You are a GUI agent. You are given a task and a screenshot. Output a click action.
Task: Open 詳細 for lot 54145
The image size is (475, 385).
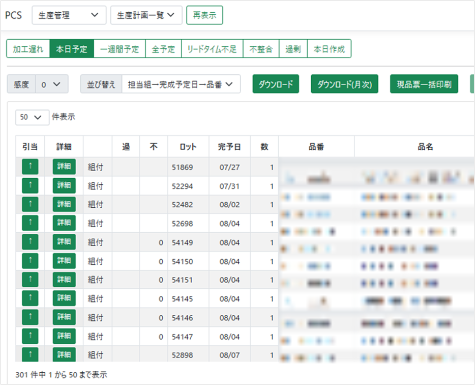click(64, 298)
